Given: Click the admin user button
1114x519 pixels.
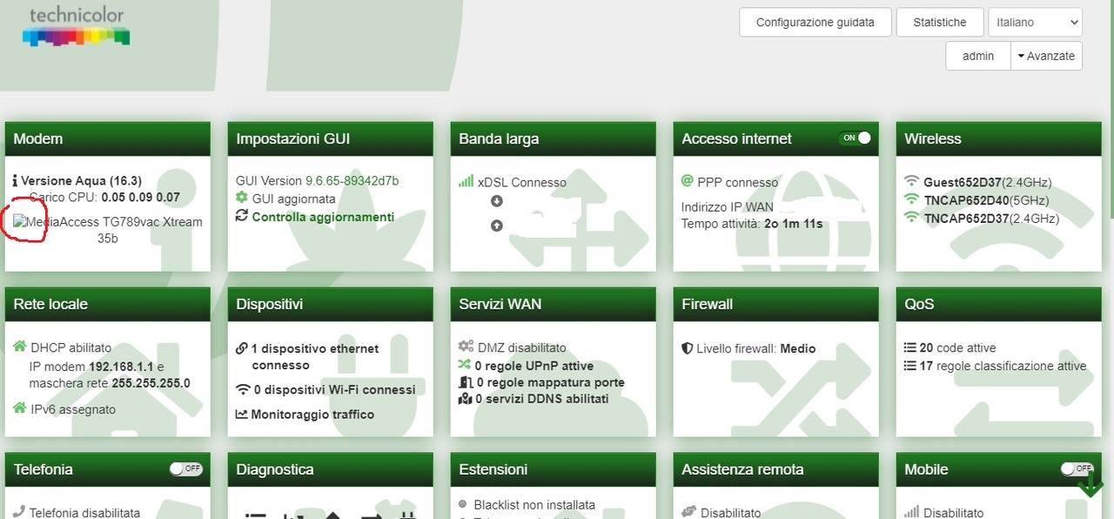Looking at the screenshot, I should click(x=978, y=56).
